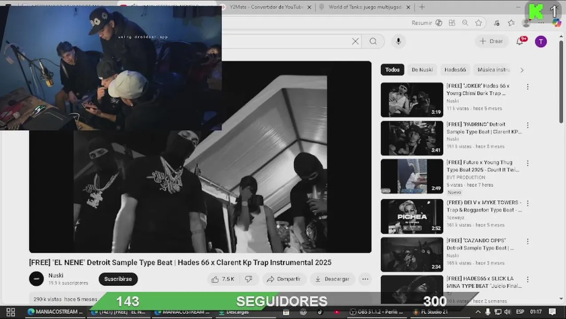Open options for HADES66 x SLICK LA MINA video
The width and height of the screenshot is (566, 319).
point(527,280)
